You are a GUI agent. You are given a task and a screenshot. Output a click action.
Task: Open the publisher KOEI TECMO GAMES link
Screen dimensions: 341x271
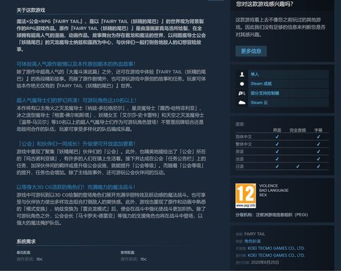pos(276,255)
